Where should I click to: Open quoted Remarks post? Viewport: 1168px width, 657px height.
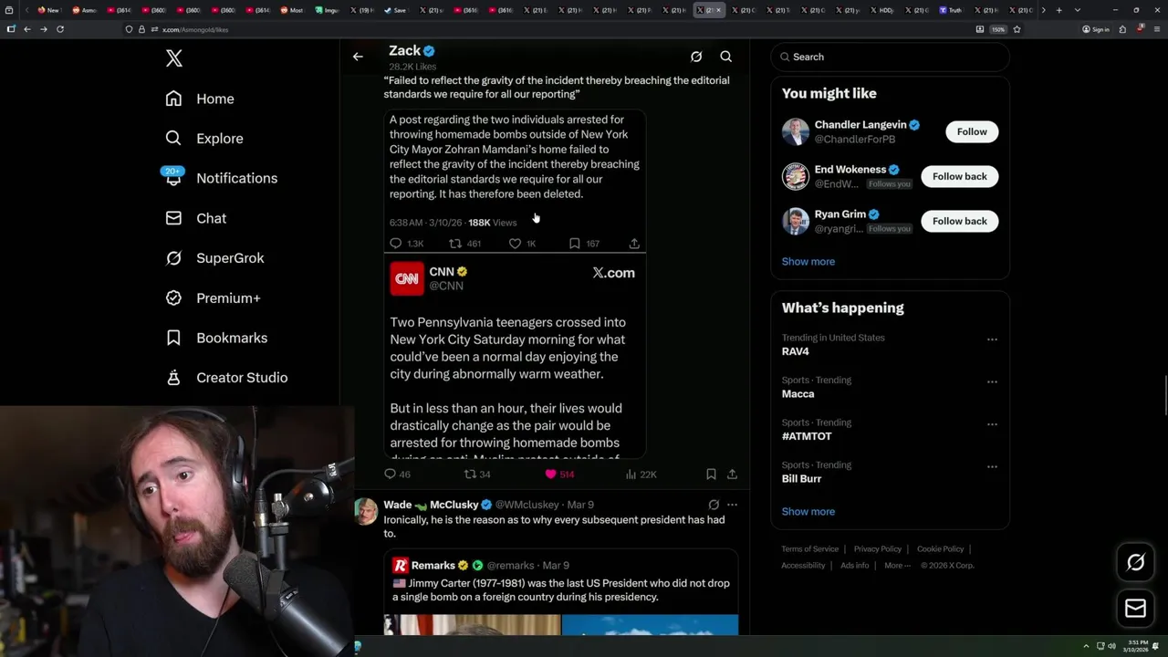(x=560, y=591)
